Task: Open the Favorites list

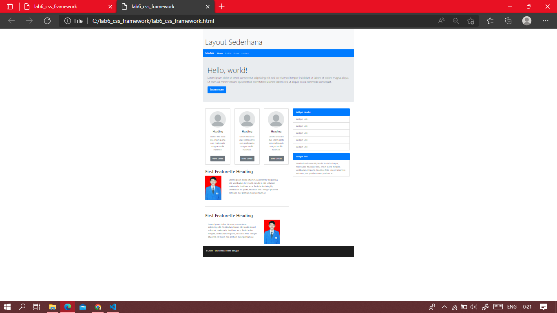Action: point(490,21)
